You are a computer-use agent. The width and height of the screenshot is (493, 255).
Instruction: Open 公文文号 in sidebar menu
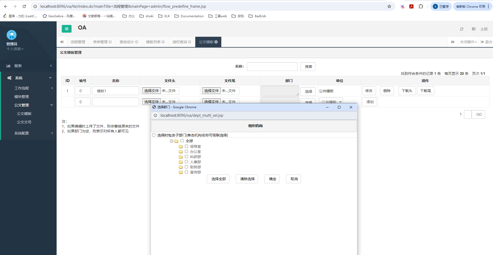(x=24, y=122)
